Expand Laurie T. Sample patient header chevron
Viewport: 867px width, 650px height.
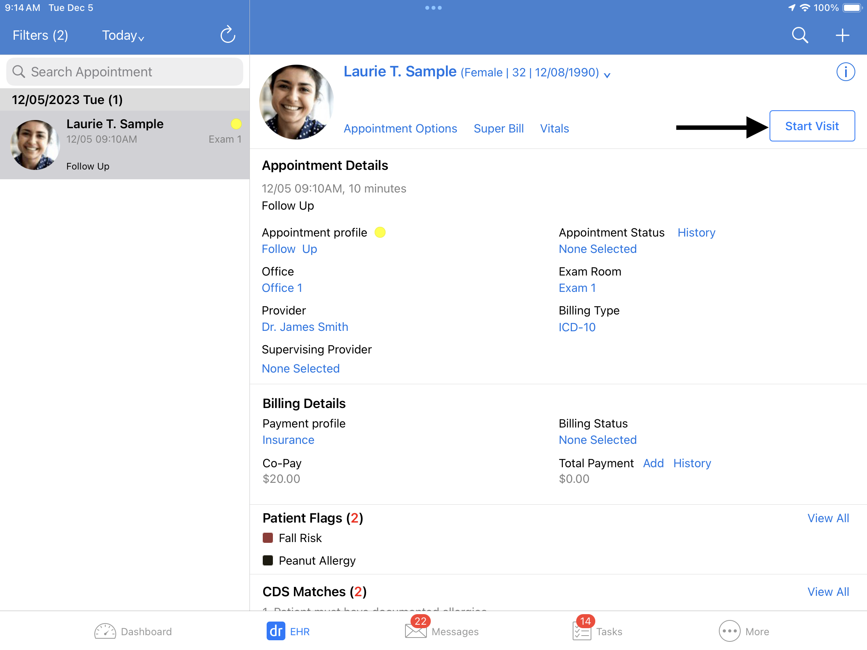[607, 75]
